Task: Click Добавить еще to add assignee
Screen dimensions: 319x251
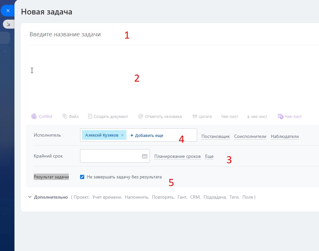Action: coord(147,136)
